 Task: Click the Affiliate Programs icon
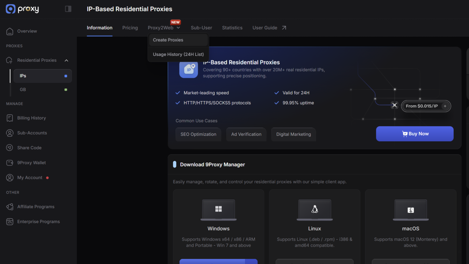coord(10,206)
